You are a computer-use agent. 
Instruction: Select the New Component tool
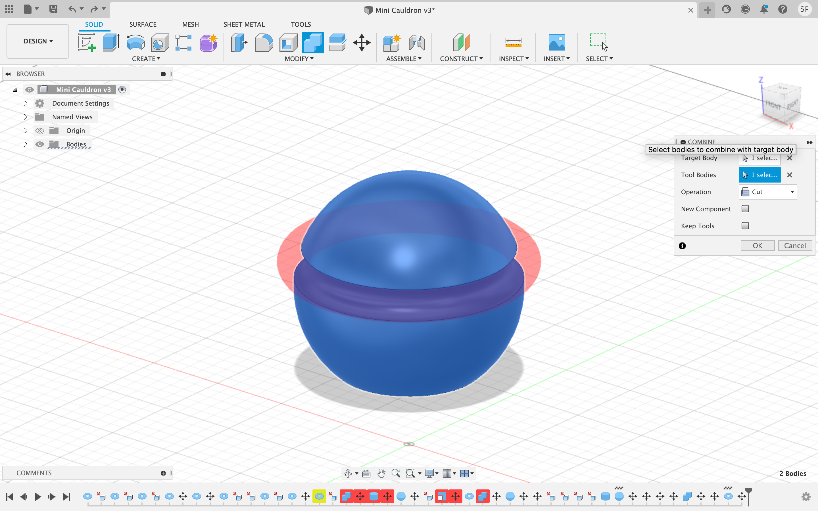tap(392, 43)
